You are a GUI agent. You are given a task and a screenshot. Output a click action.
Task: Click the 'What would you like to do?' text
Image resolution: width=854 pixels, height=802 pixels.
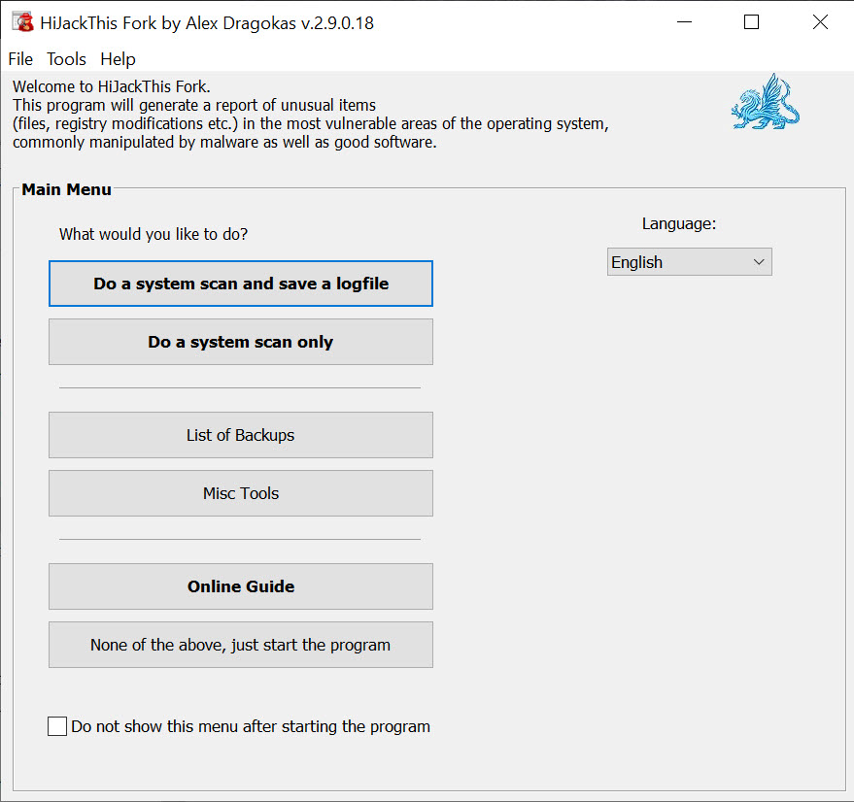(x=154, y=234)
